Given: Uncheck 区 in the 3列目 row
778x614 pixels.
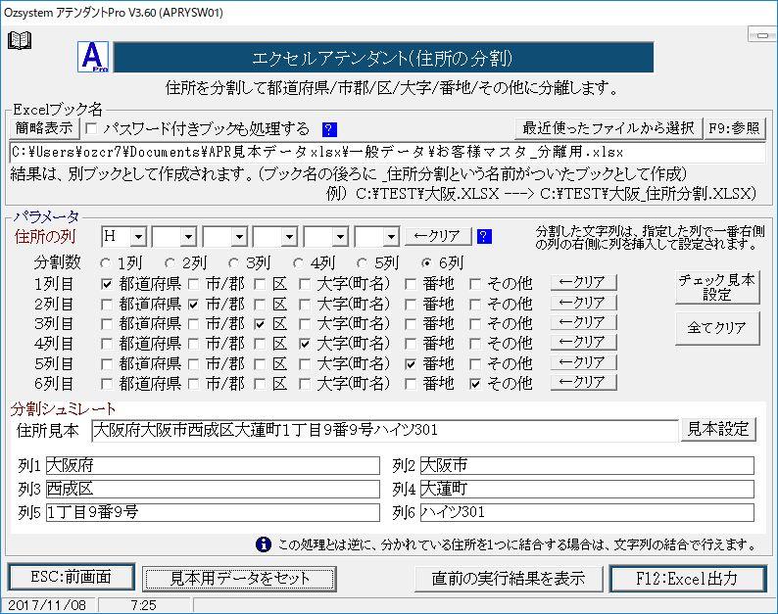Looking at the screenshot, I should pos(259,324).
